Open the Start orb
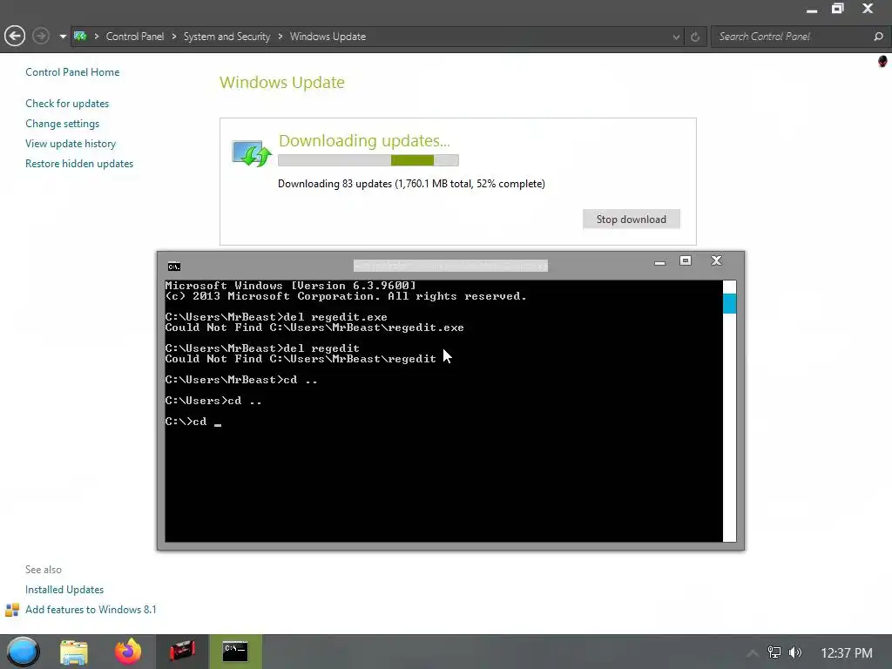The width and height of the screenshot is (892, 669). pos(23,652)
